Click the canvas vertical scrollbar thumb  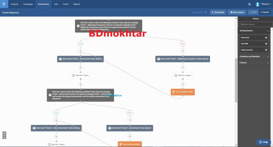click(x=236, y=80)
